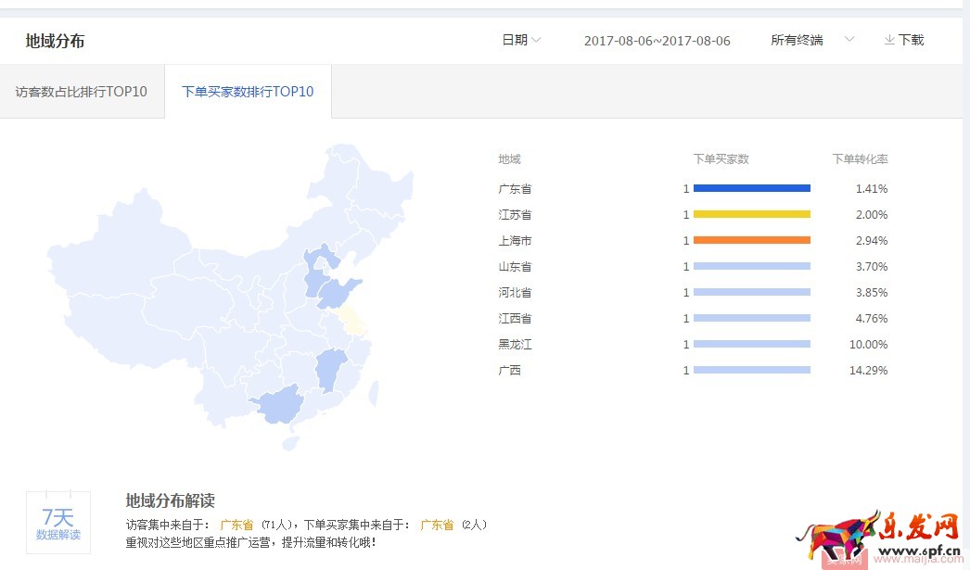
Task: Click the yellow bar for 江苏省
Action: 751,214
